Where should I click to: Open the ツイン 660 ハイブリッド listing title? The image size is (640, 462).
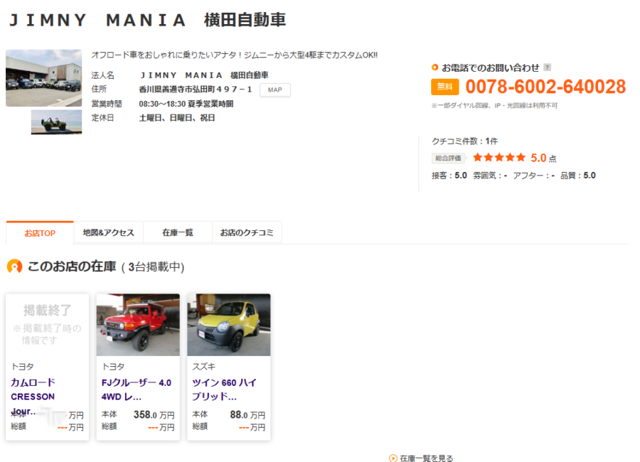tap(224, 390)
